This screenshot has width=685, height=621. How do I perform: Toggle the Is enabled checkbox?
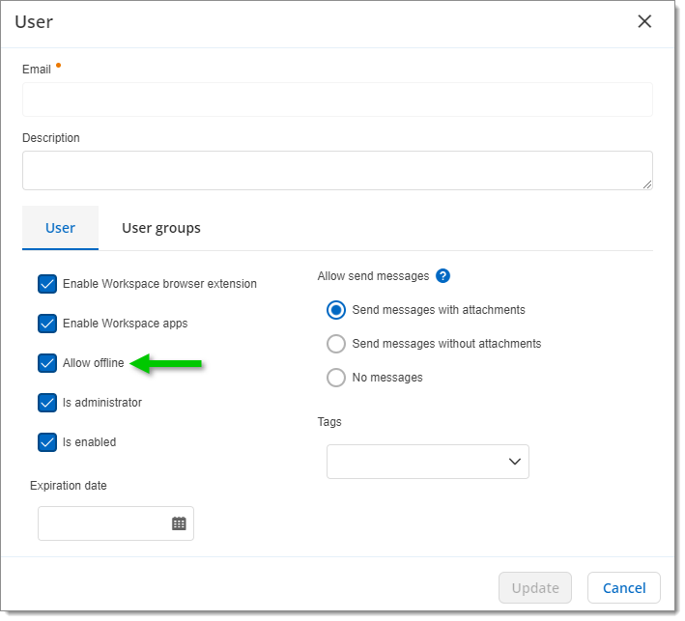(47, 442)
